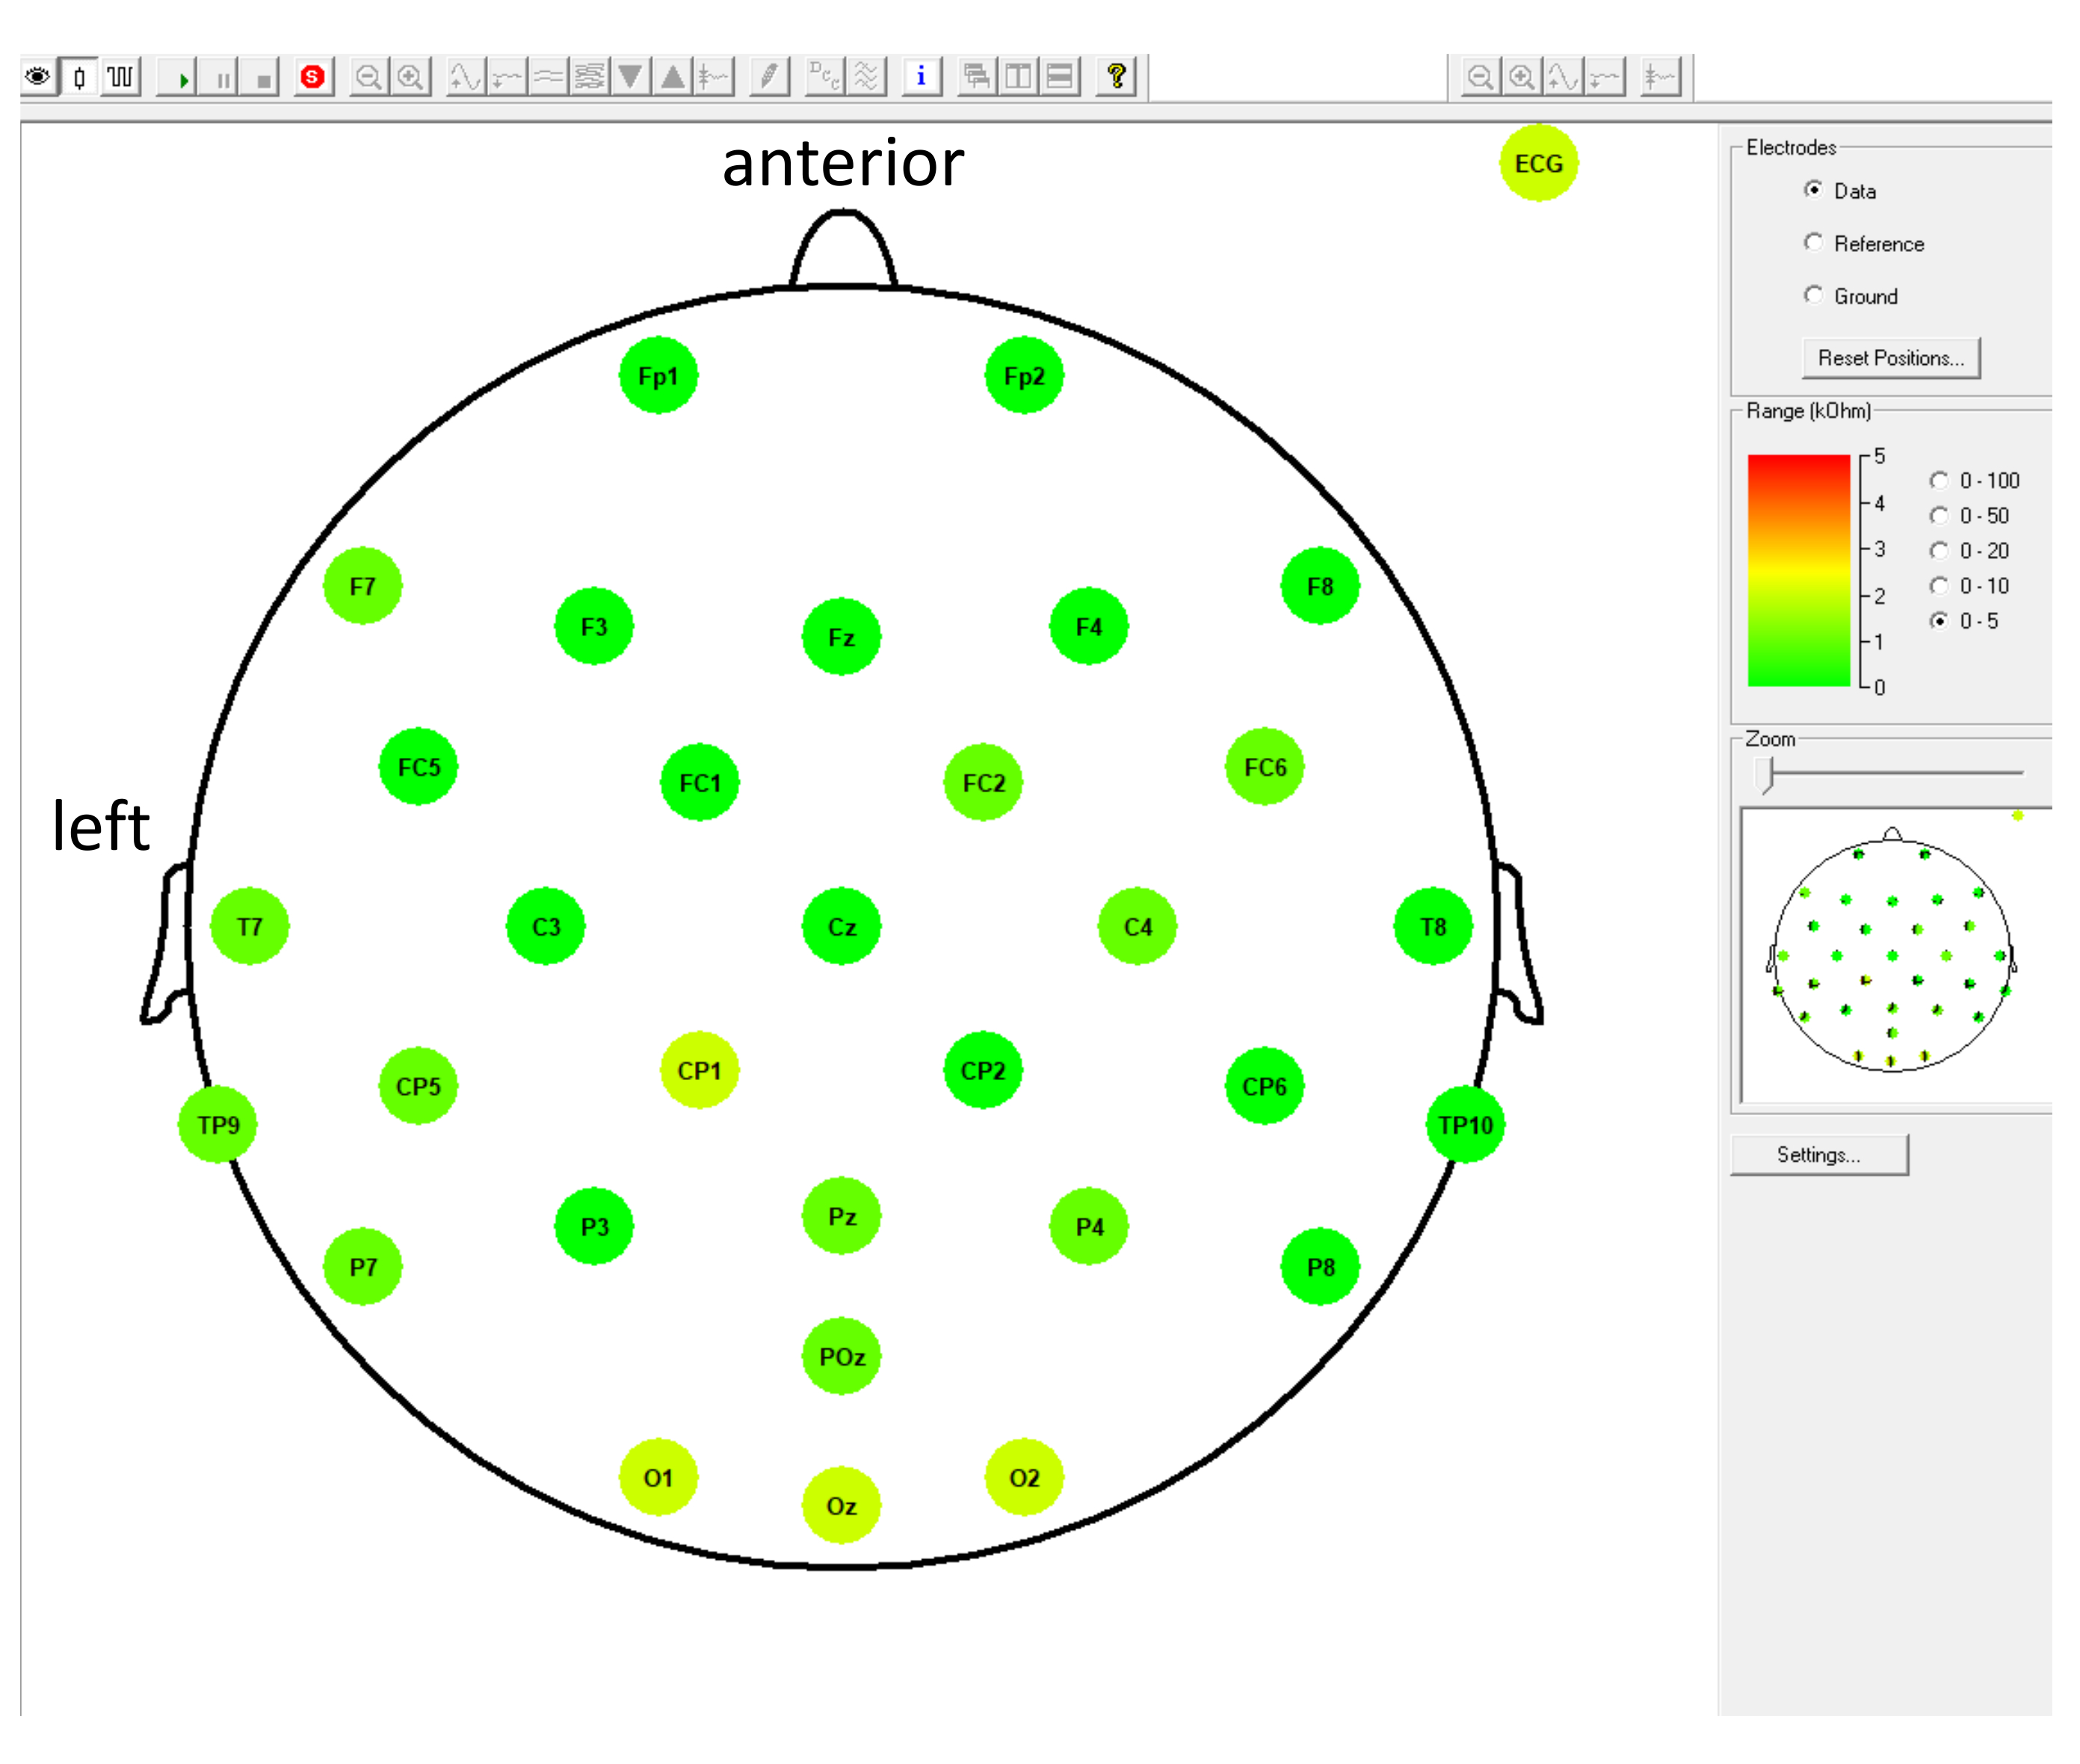Click the red S stop-recording icon
The width and height of the screenshot is (2080, 1764).
click(x=312, y=77)
